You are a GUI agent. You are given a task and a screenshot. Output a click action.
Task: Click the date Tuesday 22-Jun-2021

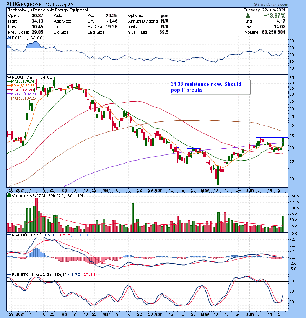pyautogui.click(x=264, y=10)
